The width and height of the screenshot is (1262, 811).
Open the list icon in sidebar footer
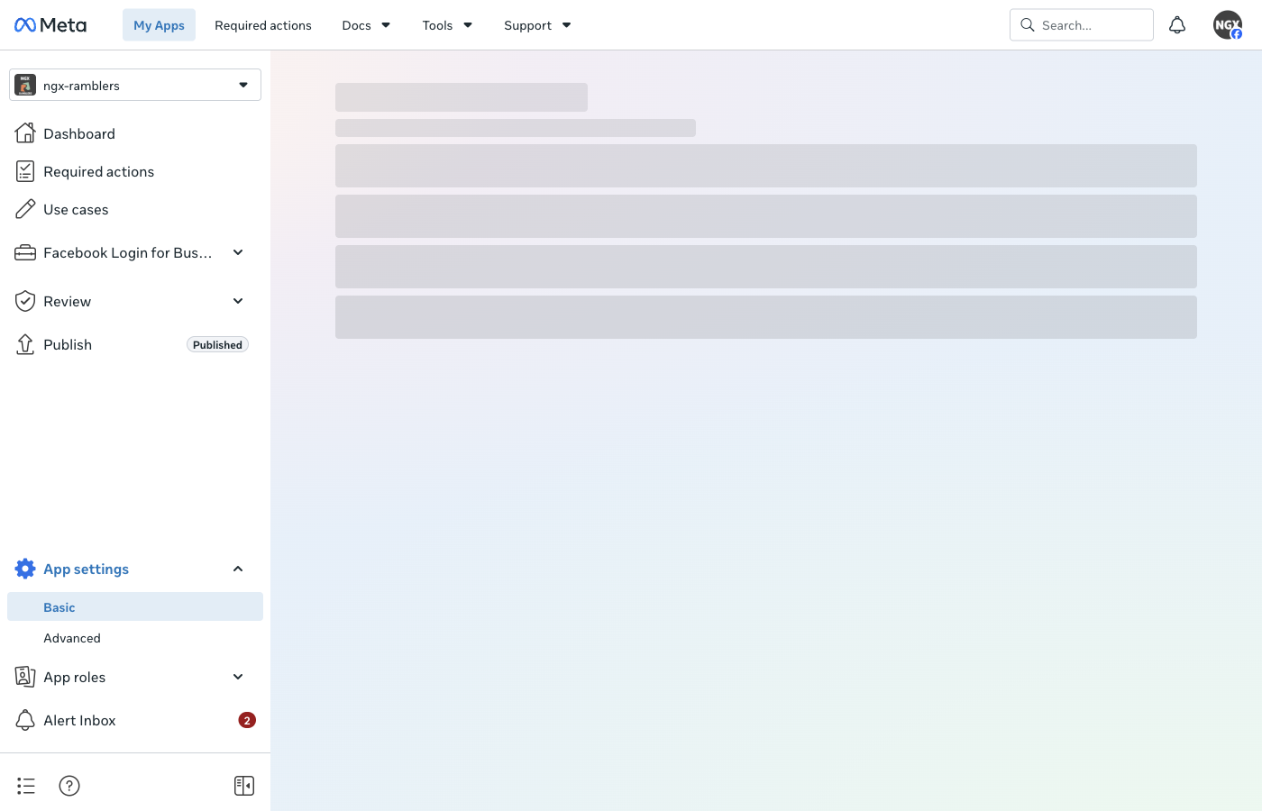tap(26, 786)
